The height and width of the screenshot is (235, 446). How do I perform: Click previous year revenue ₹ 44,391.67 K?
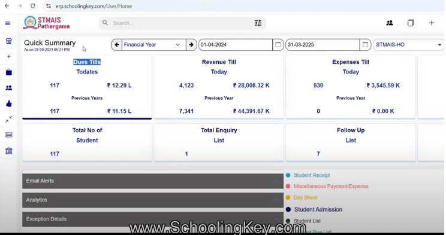(x=251, y=111)
